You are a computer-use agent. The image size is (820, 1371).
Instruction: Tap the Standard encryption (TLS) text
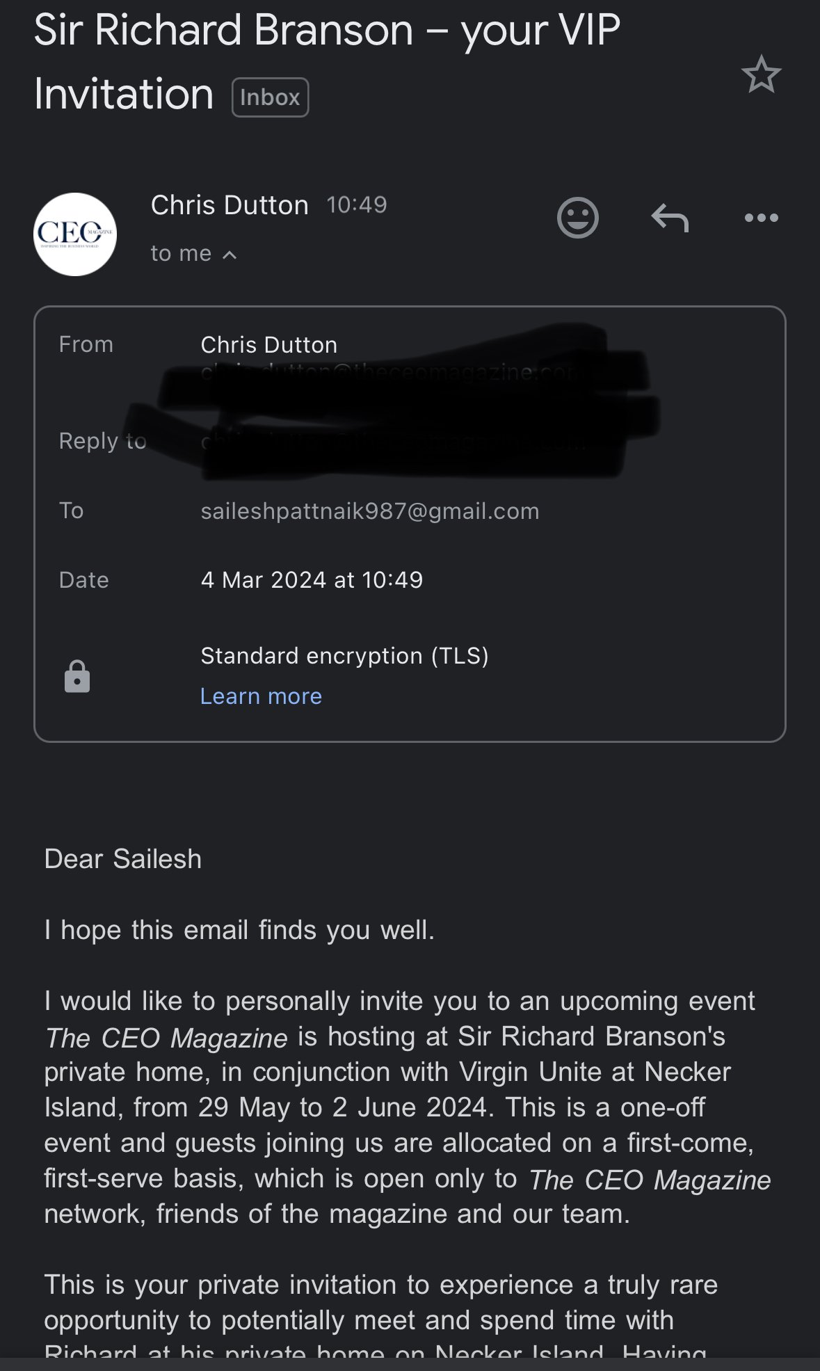[x=344, y=656]
